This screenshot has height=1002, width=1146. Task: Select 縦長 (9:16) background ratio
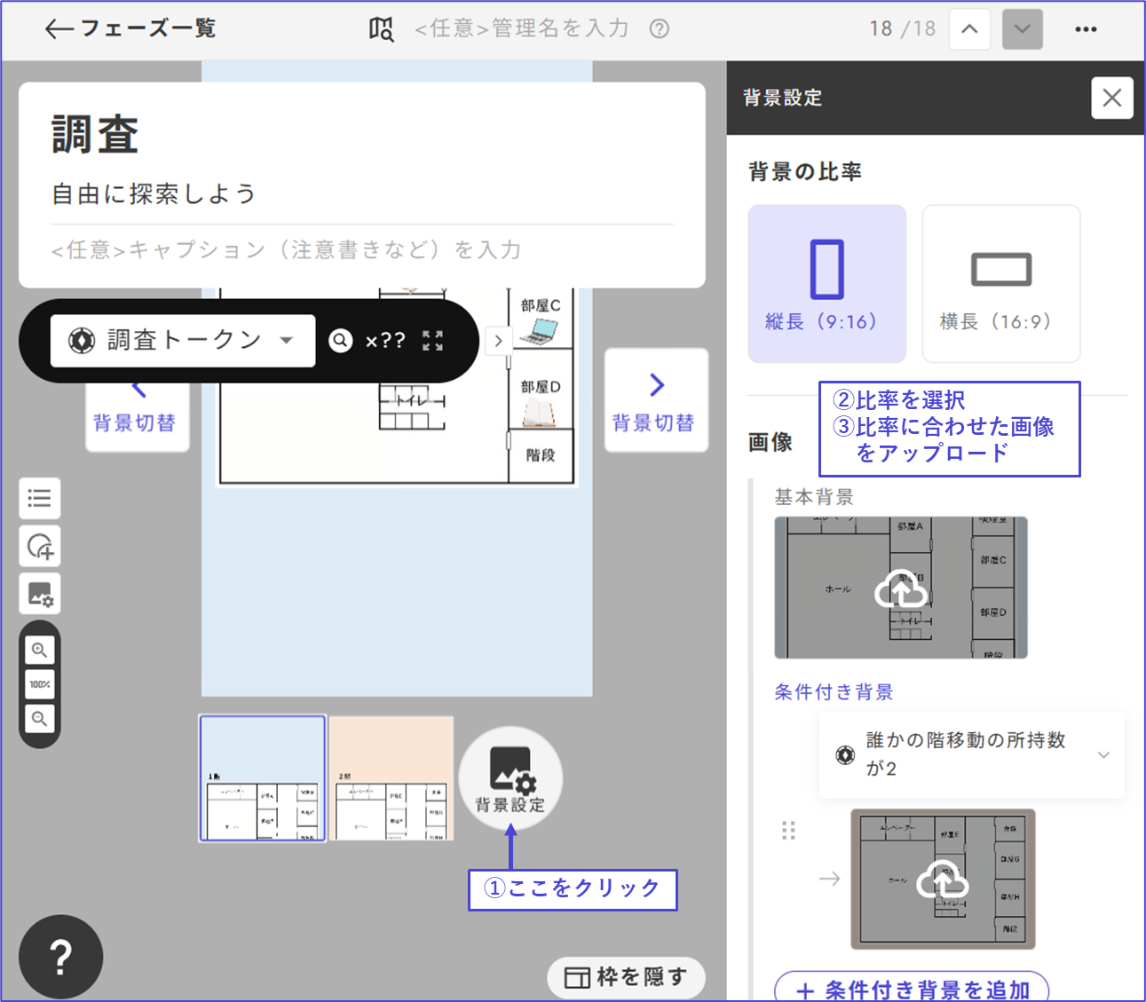(x=826, y=284)
